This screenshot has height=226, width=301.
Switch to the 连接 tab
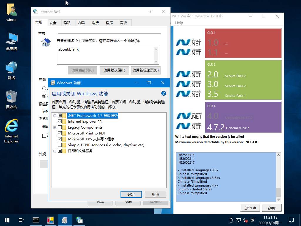click(x=95, y=23)
